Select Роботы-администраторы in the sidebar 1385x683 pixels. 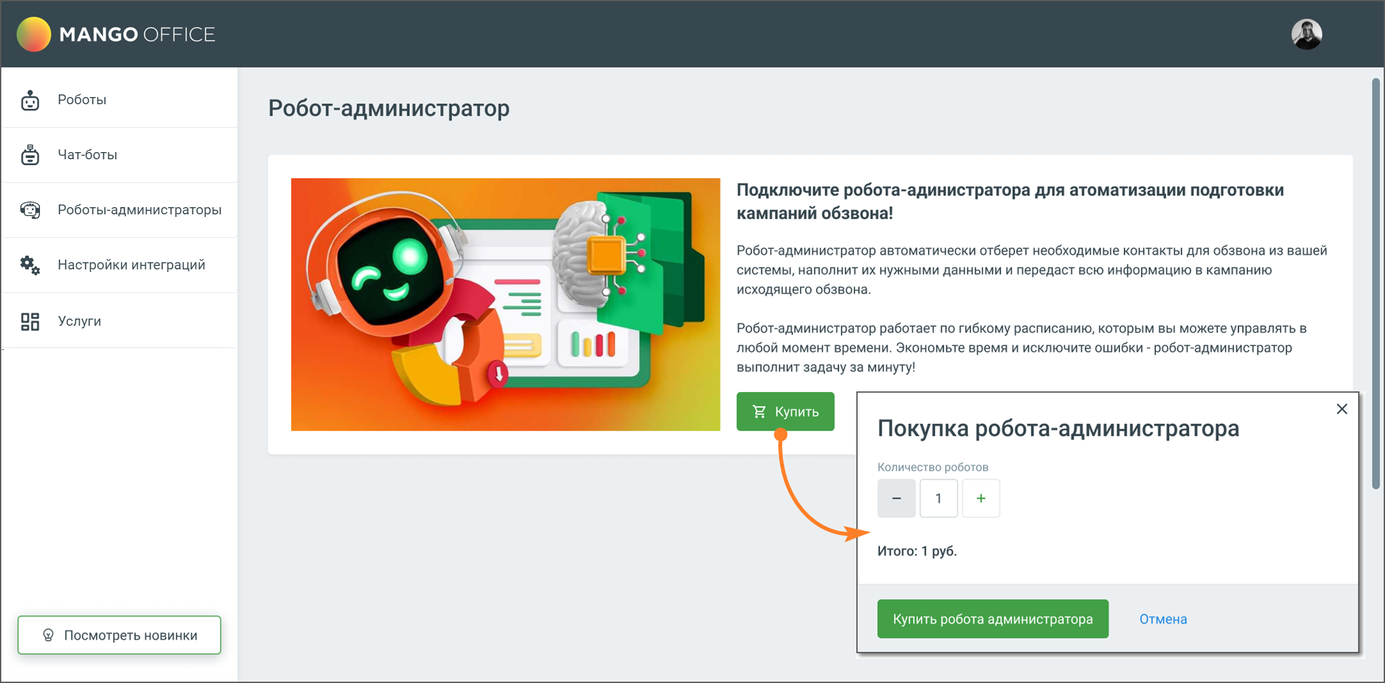click(x=119, y=210)
